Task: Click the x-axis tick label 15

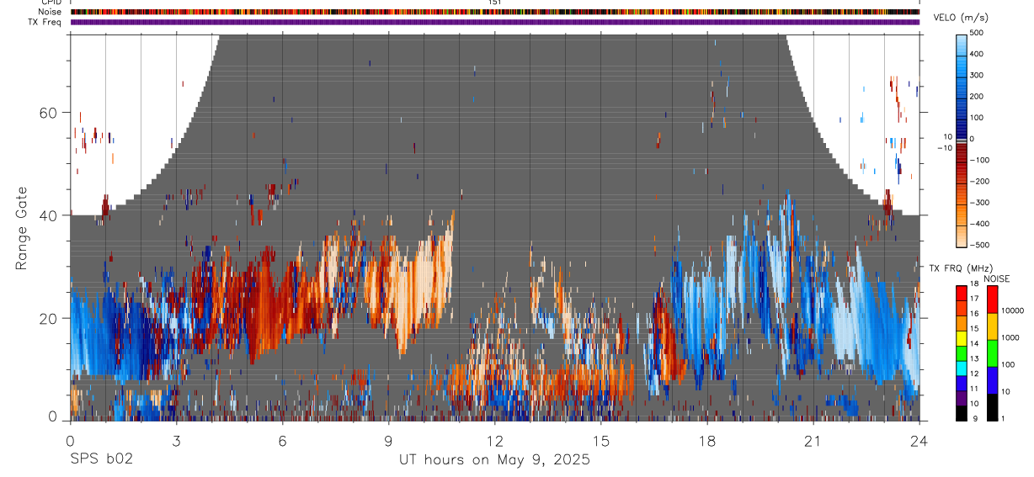Action: click(x=600, y=441)
